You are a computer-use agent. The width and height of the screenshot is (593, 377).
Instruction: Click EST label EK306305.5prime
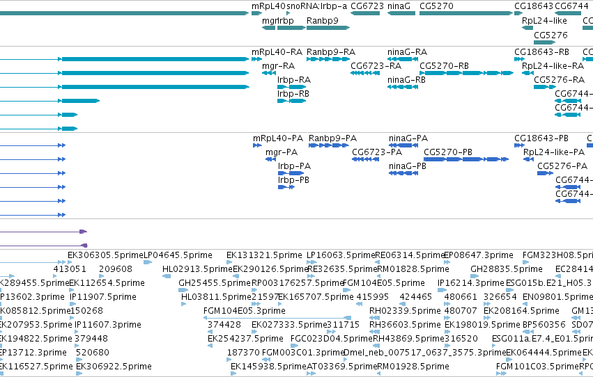click(x=105, y=255)
